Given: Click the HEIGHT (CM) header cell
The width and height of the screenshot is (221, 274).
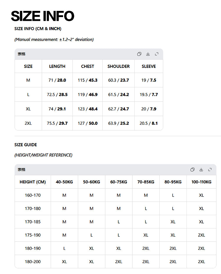Looking at the screenshot, I should [x=33, y=182].
